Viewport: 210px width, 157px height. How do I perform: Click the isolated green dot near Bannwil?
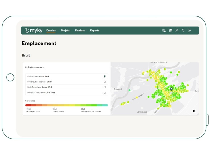coord(129,90)
